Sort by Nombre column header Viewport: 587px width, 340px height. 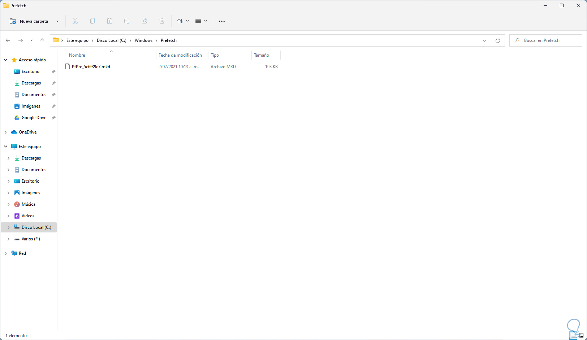pyautogui.click(x=77, y=55)
